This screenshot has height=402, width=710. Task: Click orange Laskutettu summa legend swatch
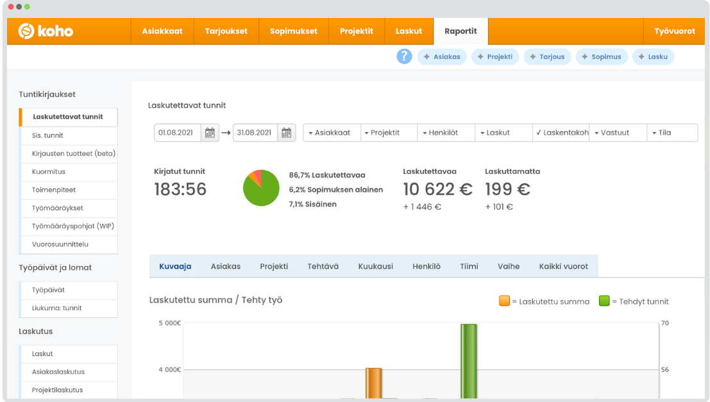click(x=504, y=301)
